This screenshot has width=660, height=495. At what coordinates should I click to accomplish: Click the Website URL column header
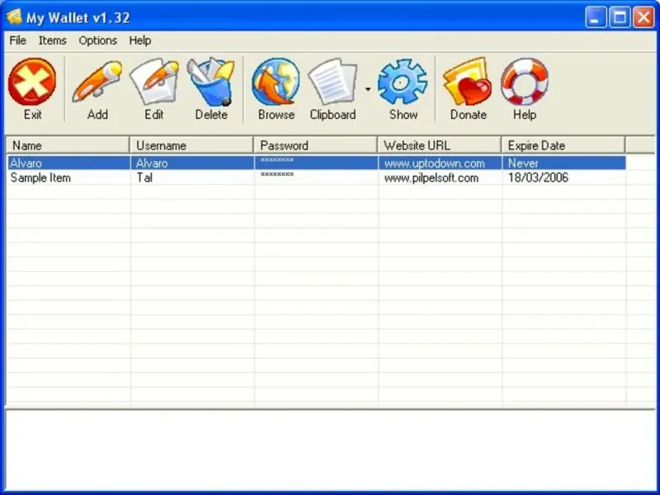tap(439, 145)
